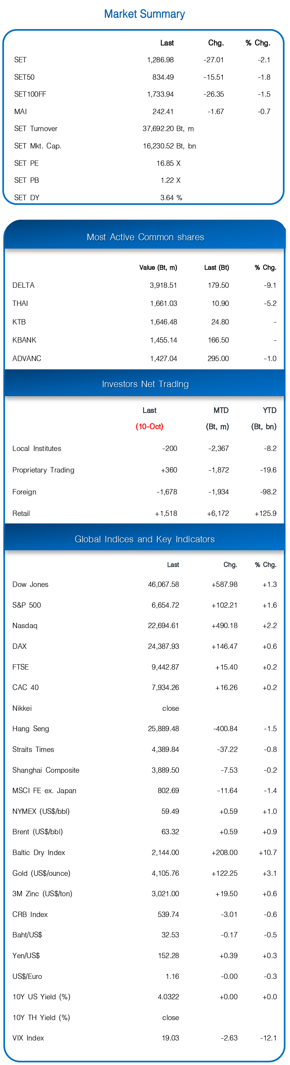This screenshot has height=1065, width=290.
Task: Open the Most Active Common shares header
Action: (145, 237)
